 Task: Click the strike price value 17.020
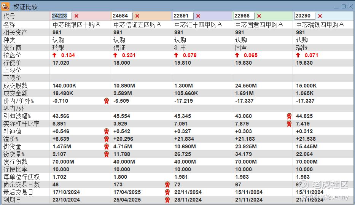click(61, 63)
